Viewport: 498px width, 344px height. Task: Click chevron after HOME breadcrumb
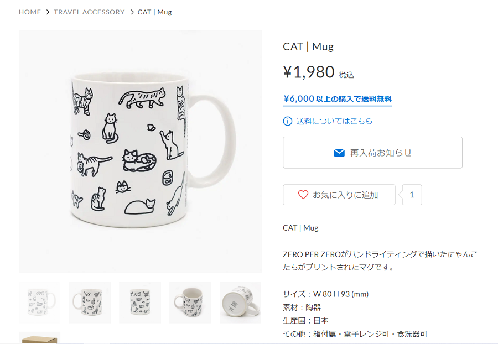click(x=48, y=12)
